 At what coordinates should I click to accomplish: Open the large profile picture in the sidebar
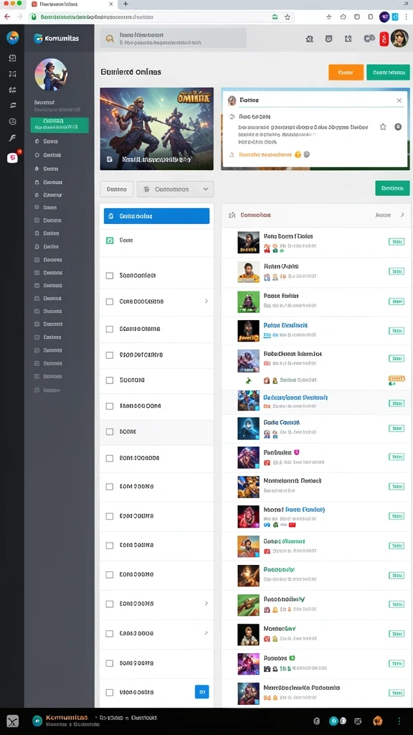(51, 75)
